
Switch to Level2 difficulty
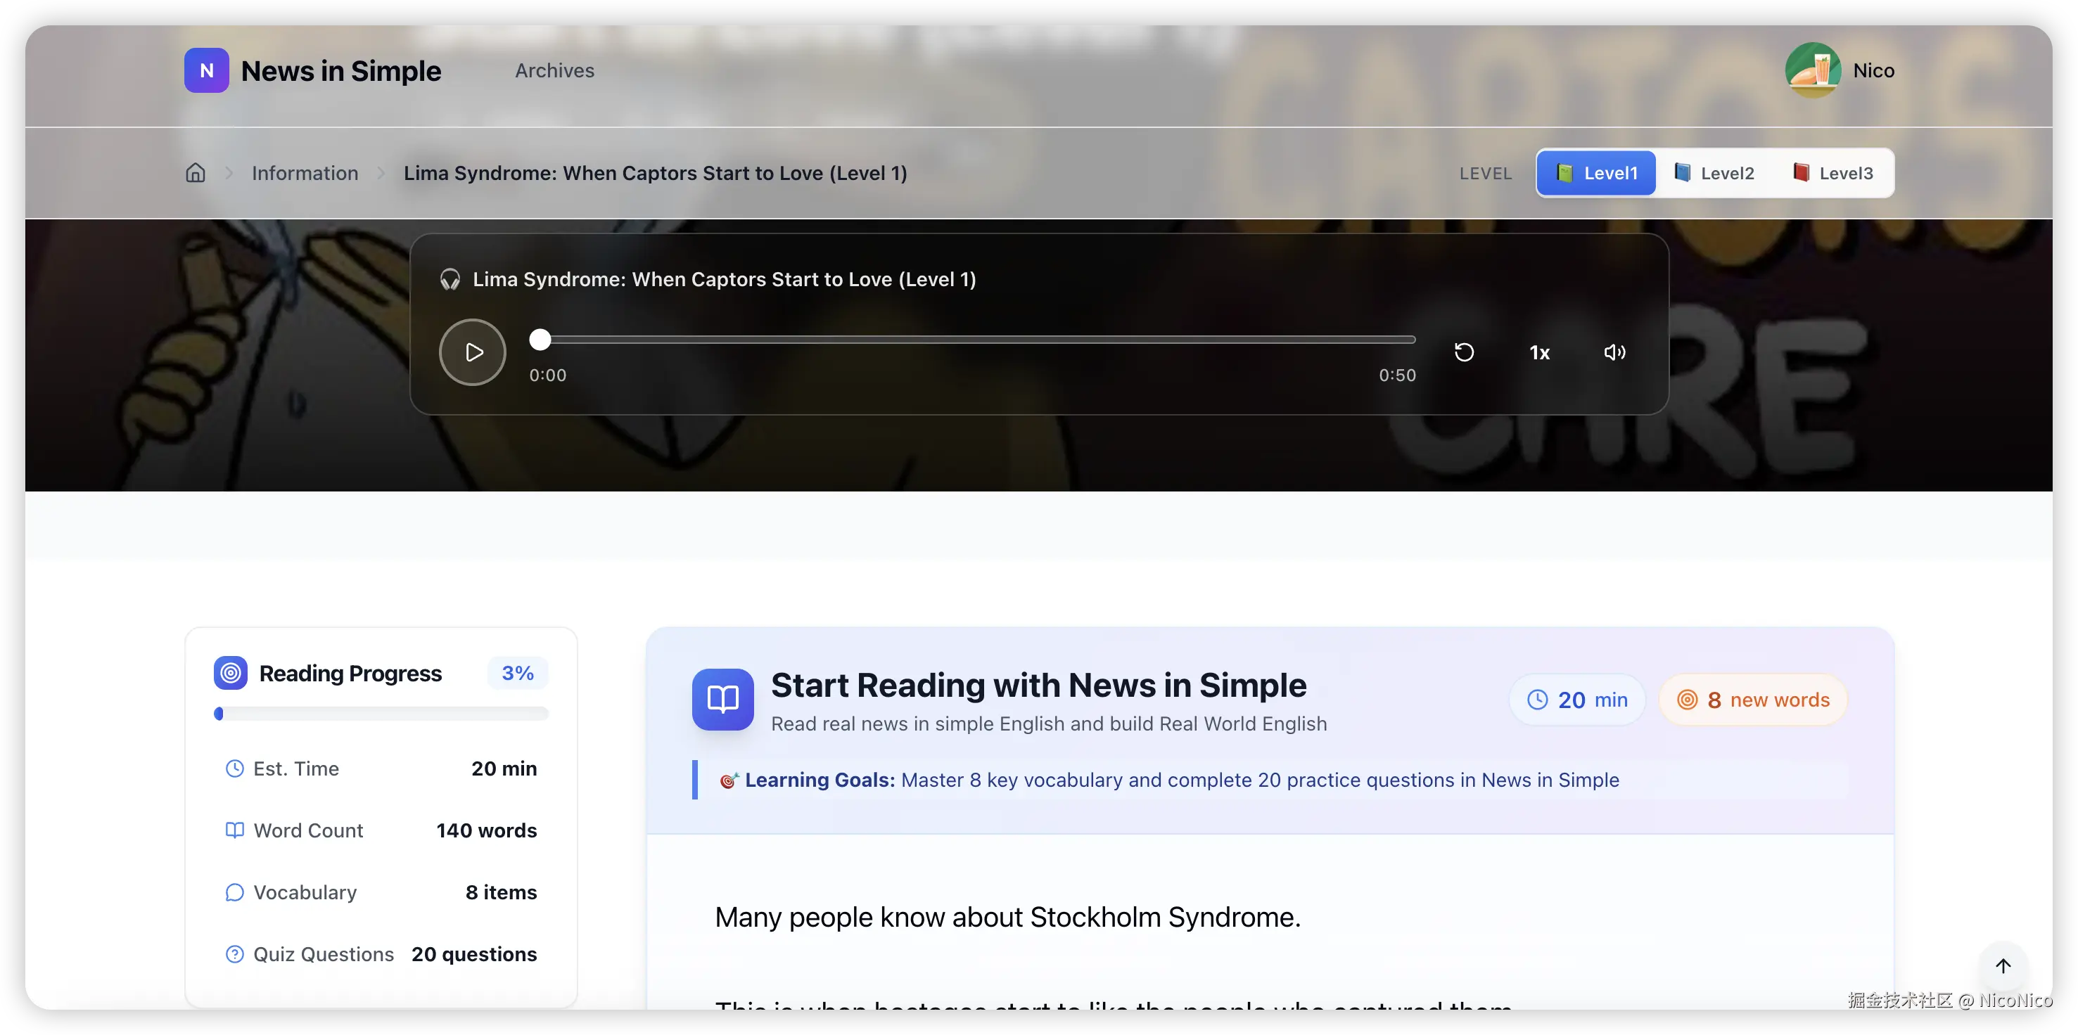click(x=1714, y=172)
